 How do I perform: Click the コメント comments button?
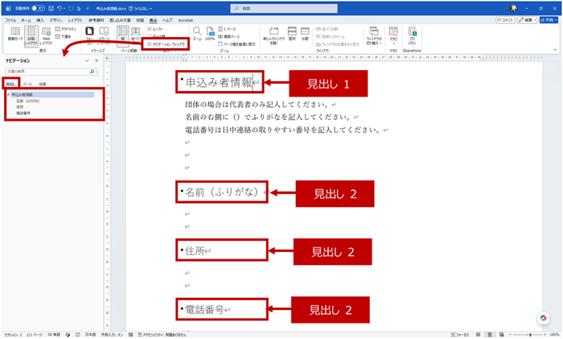pos(505,20)
